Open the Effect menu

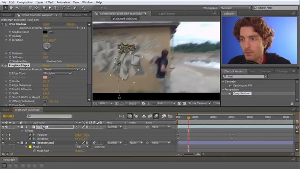pyautogui.click(x=50, y=2)
